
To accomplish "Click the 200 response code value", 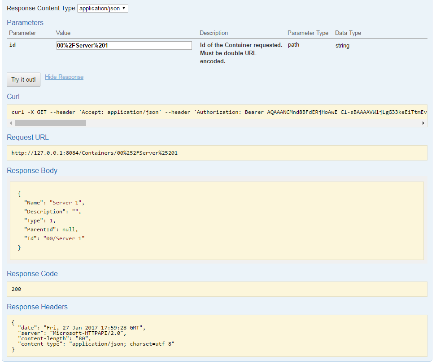I will click(x=17, y=289).
